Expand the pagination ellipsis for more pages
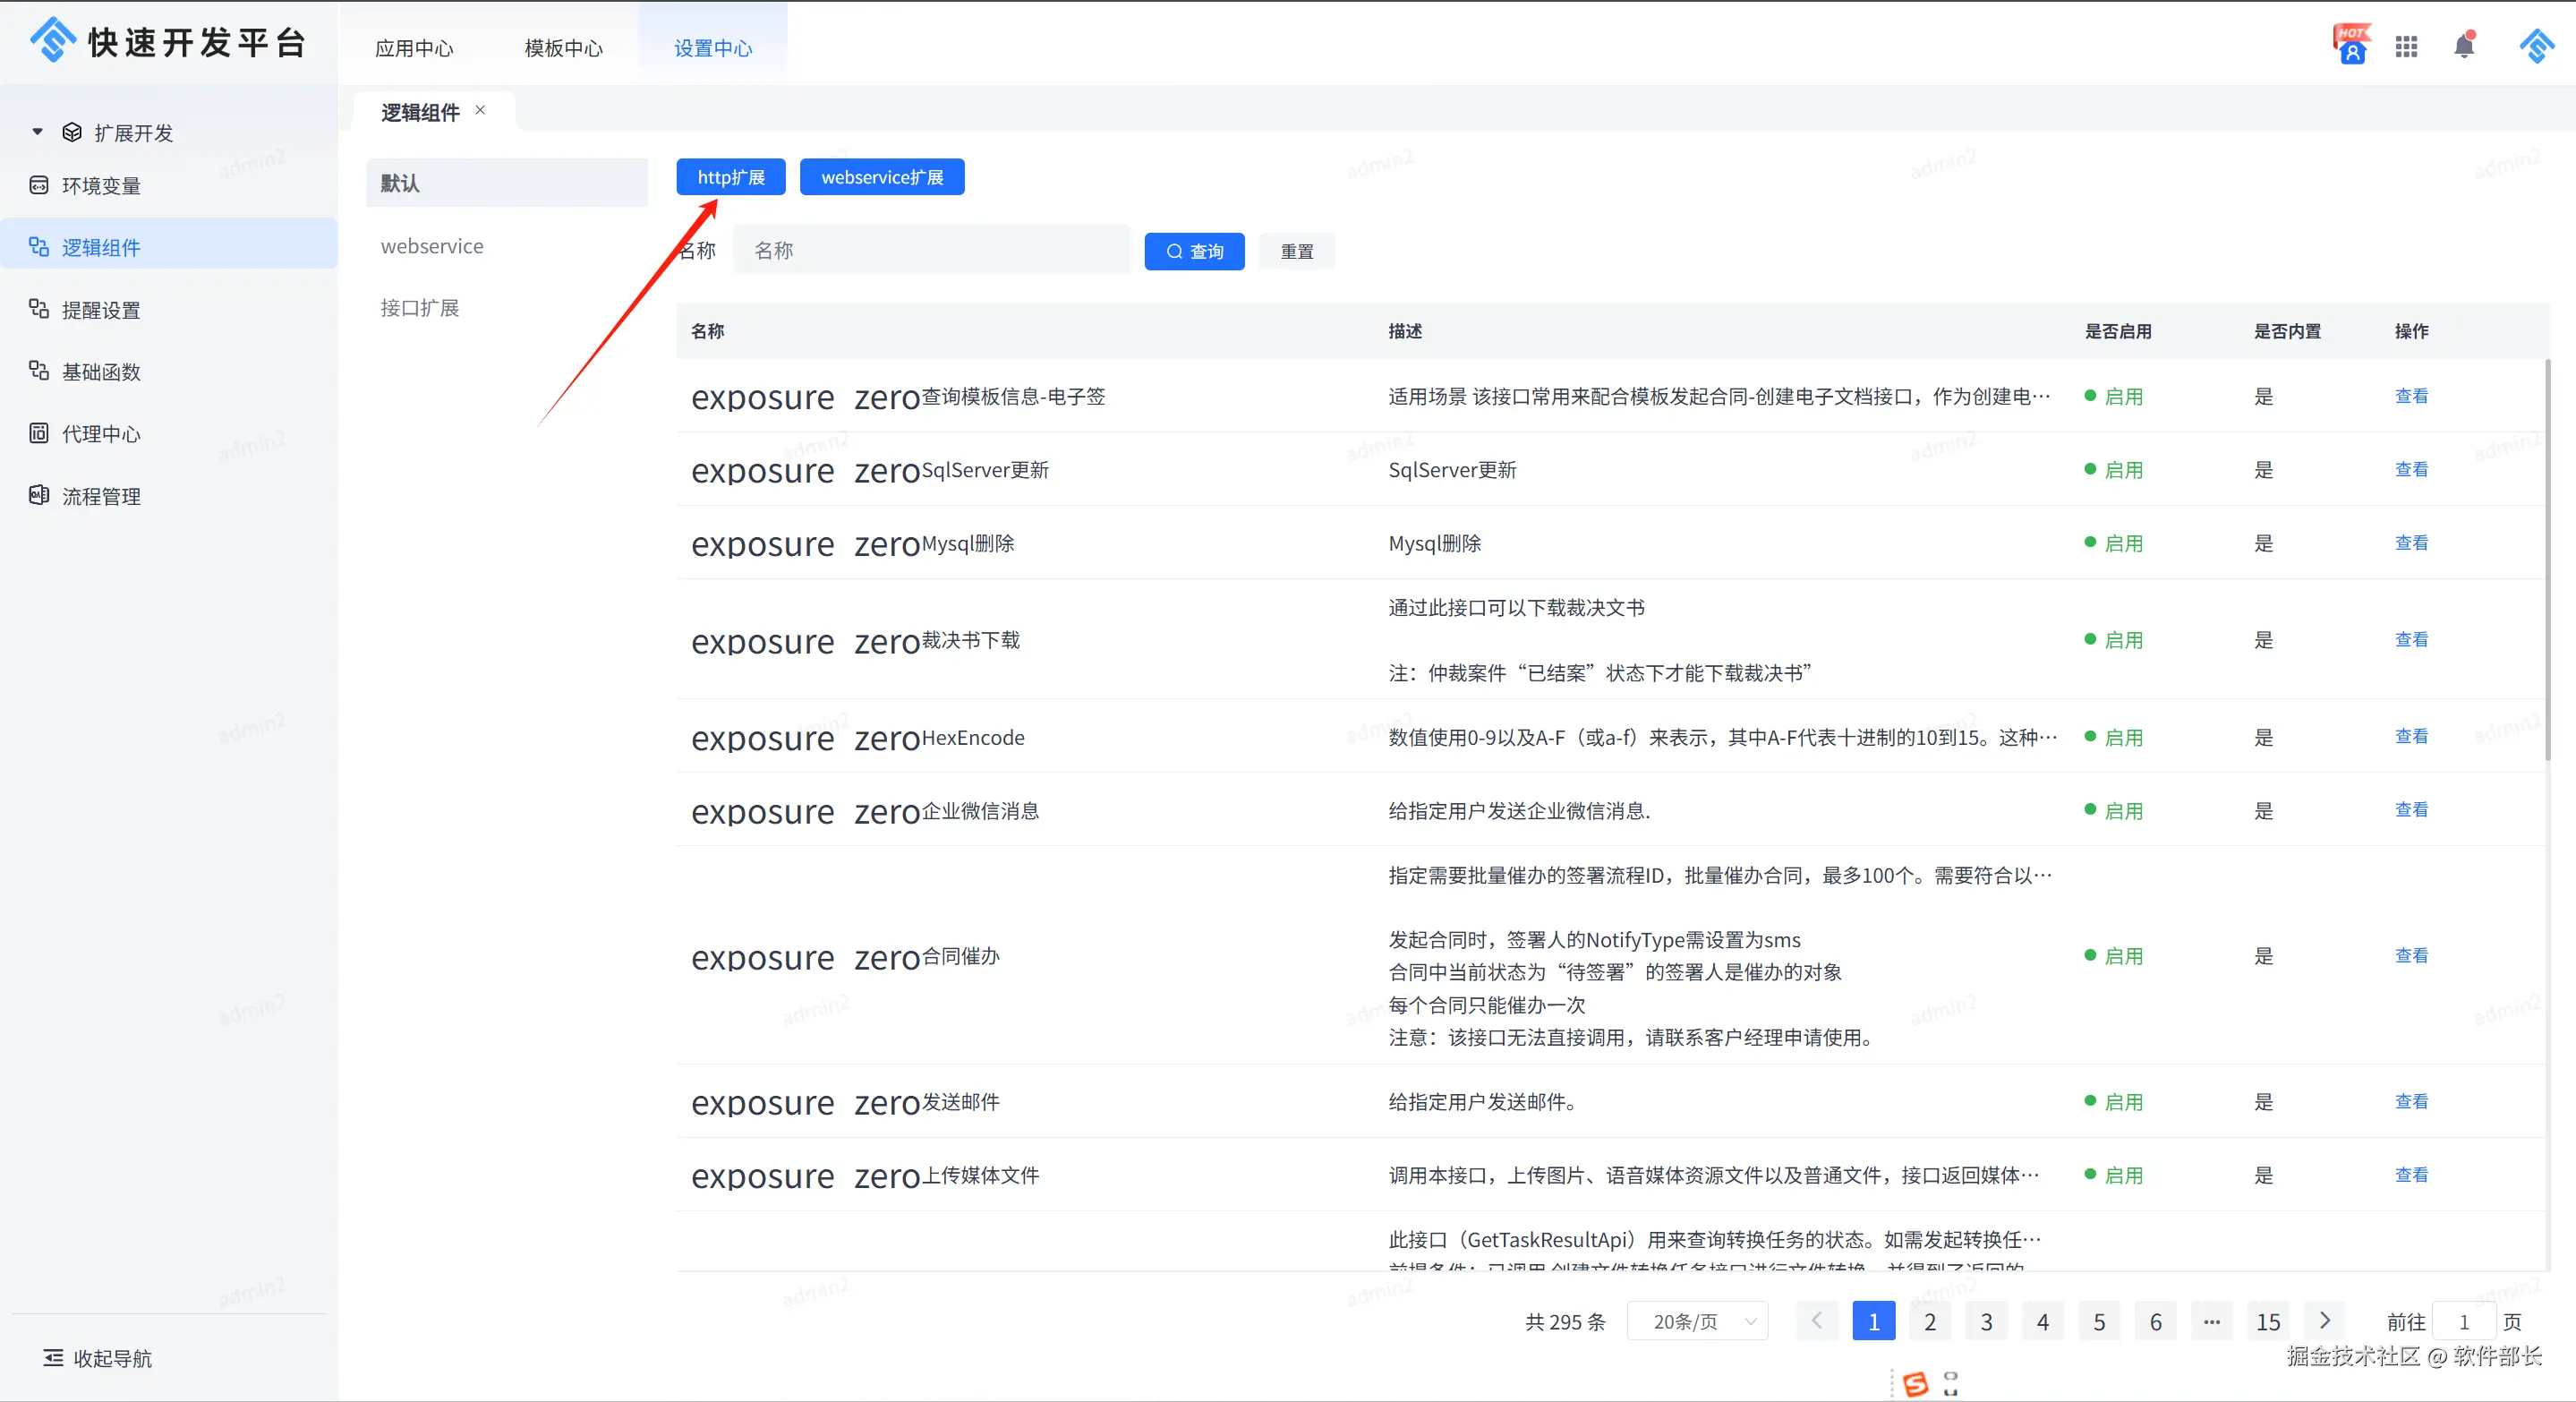Screen dimensions: 2576x1402 coord(2212,1321)
